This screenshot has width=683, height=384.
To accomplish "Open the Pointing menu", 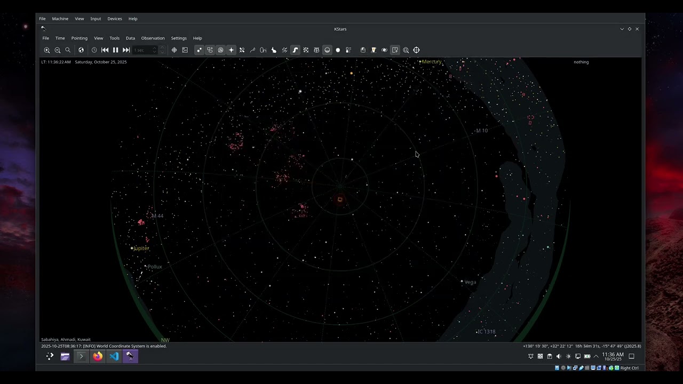I will click(x=80, y=38).
